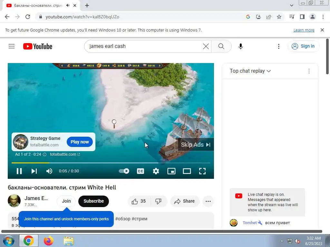Click Play now on the ad overlay

point(80,142)
